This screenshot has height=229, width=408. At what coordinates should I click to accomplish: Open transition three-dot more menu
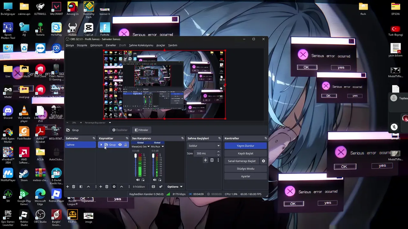[x=218, y=160]
